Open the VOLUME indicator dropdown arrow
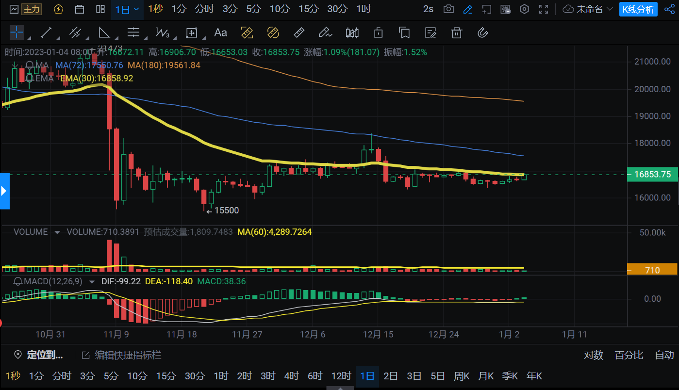This screenshot has width=679, height=390. (57, 232)
